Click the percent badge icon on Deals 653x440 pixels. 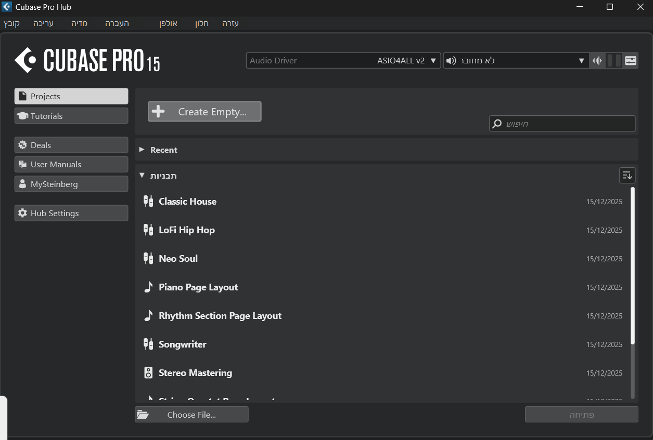[22, 145]
